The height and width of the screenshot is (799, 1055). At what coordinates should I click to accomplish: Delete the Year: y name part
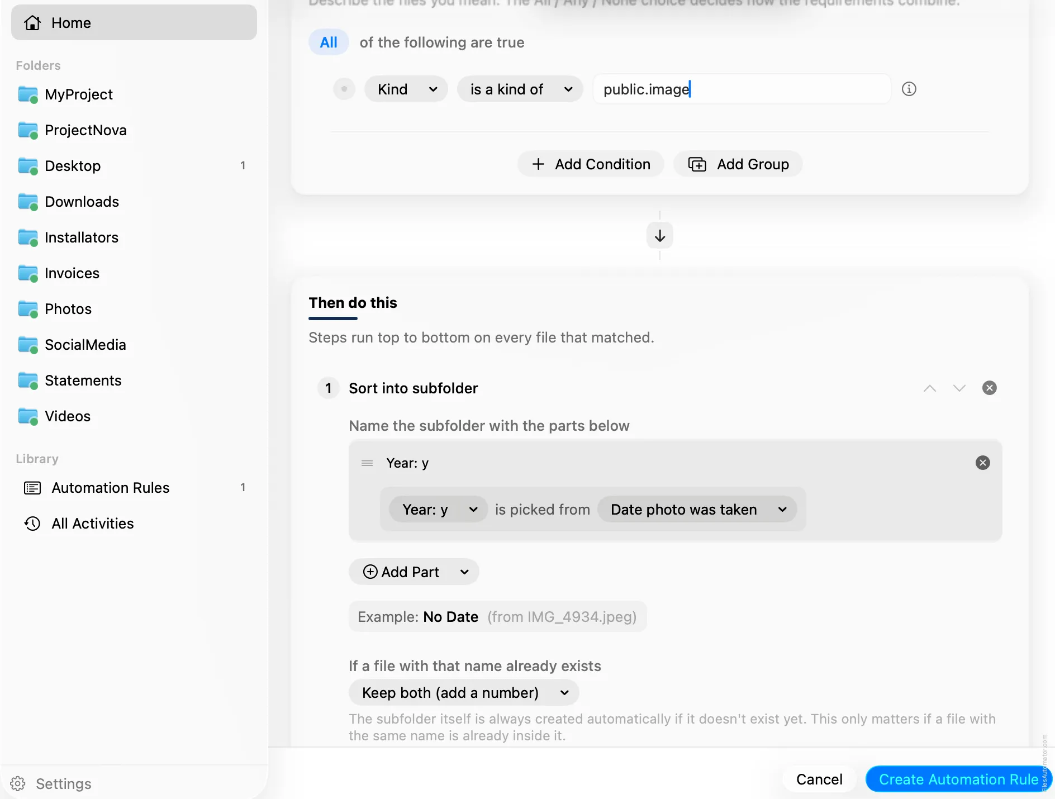click(983, 463)
